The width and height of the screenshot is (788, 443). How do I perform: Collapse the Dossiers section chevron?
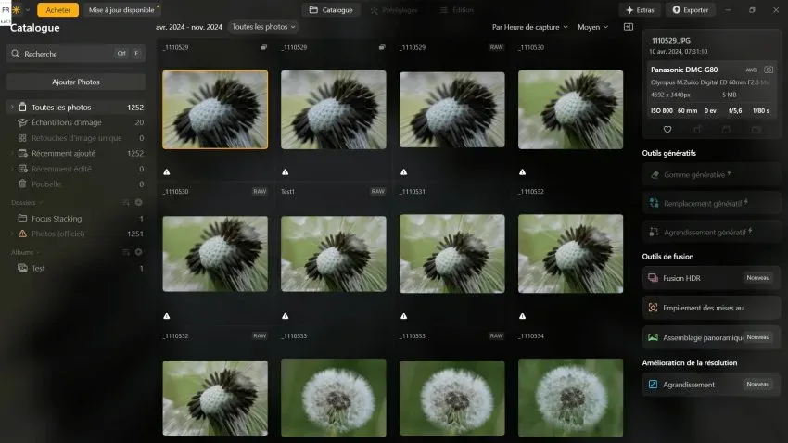[41, 203]
